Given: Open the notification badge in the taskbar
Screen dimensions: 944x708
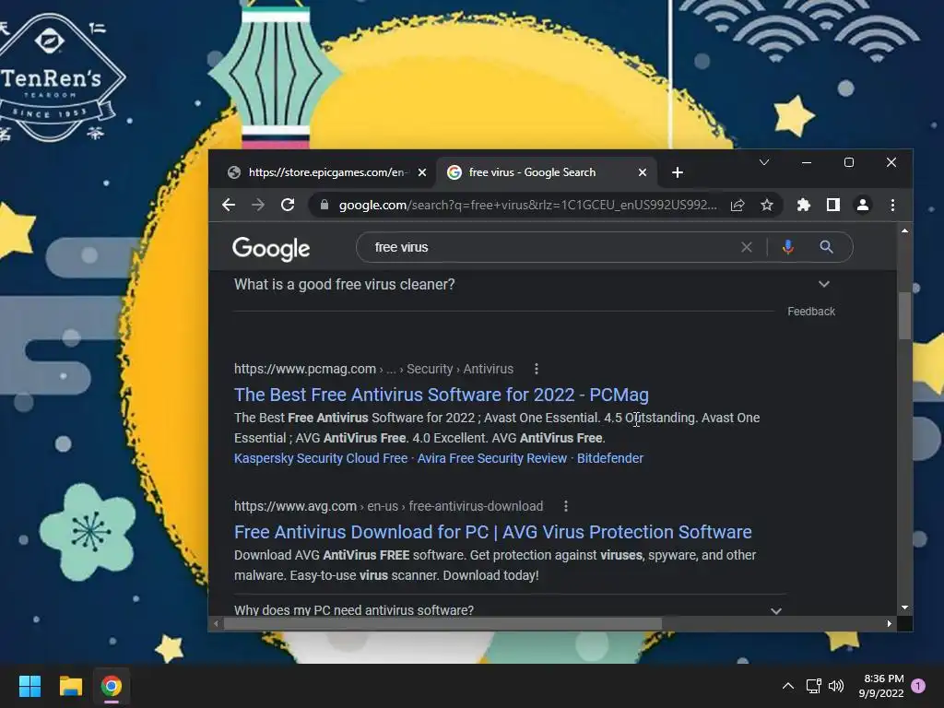Looking at the screenshot, I should 919,686.
